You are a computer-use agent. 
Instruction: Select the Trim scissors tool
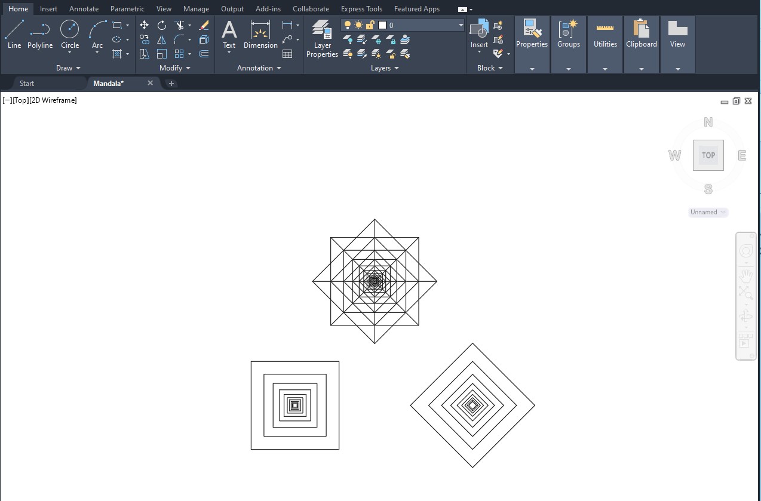[179, 25]
